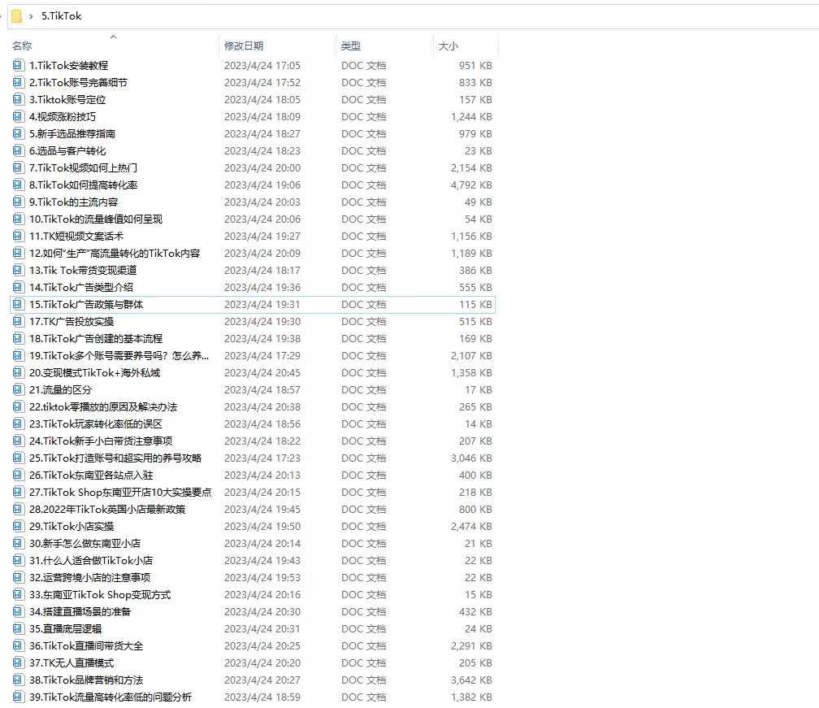Screen dimensions: 819x708
Task: Click the DOC icon of 17.TK广告投放实操
Action: [18, 321]
